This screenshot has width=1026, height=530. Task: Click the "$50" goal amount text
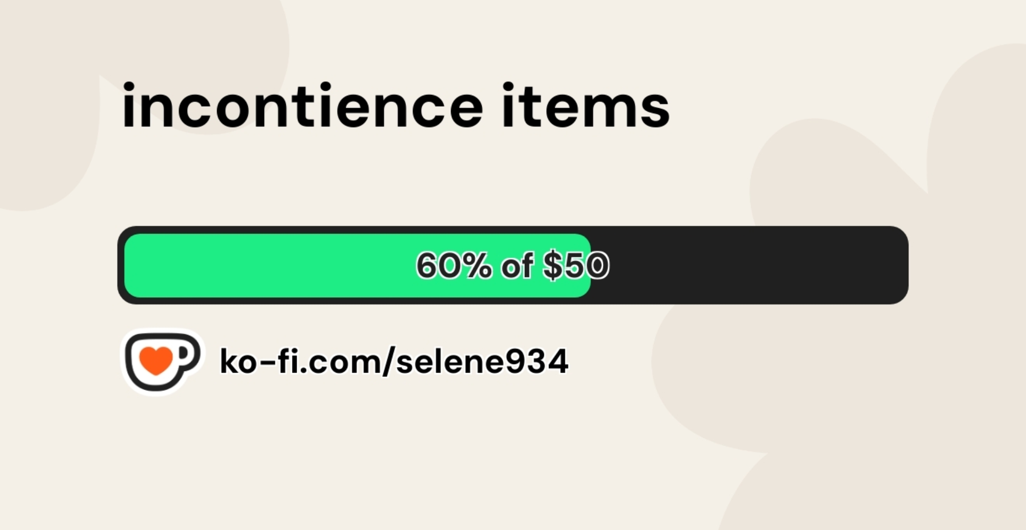576,266
